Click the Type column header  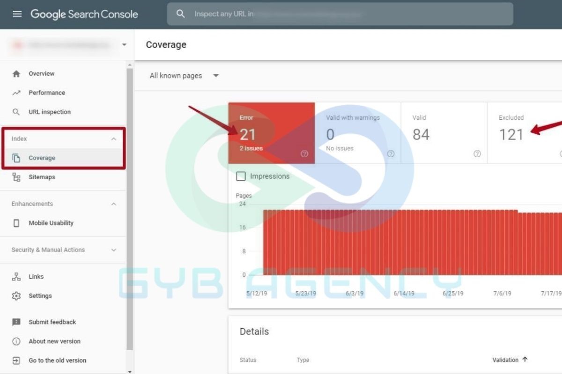(303, 360)
